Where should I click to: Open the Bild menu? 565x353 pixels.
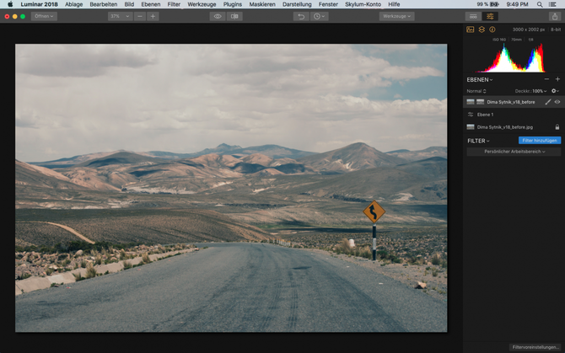[x=129, y=4]
